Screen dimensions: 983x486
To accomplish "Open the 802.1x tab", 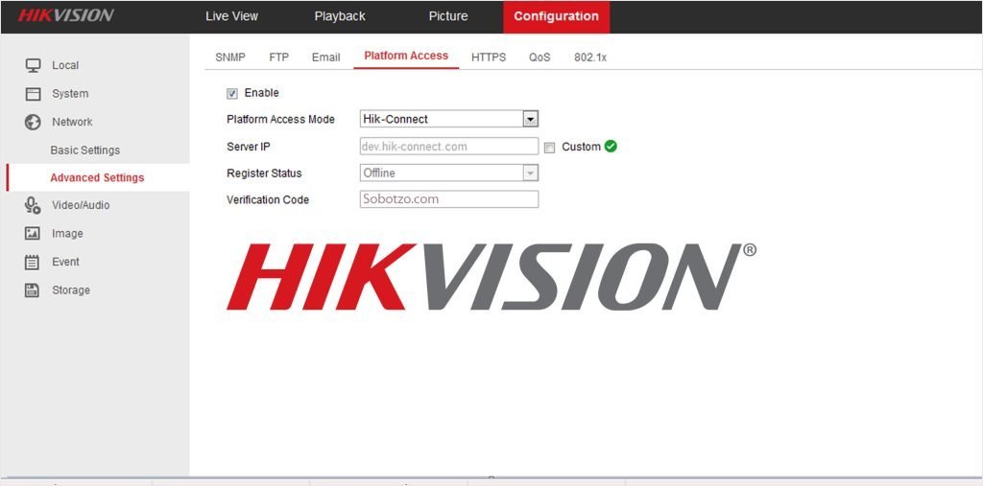I will (x=590, y=57).
